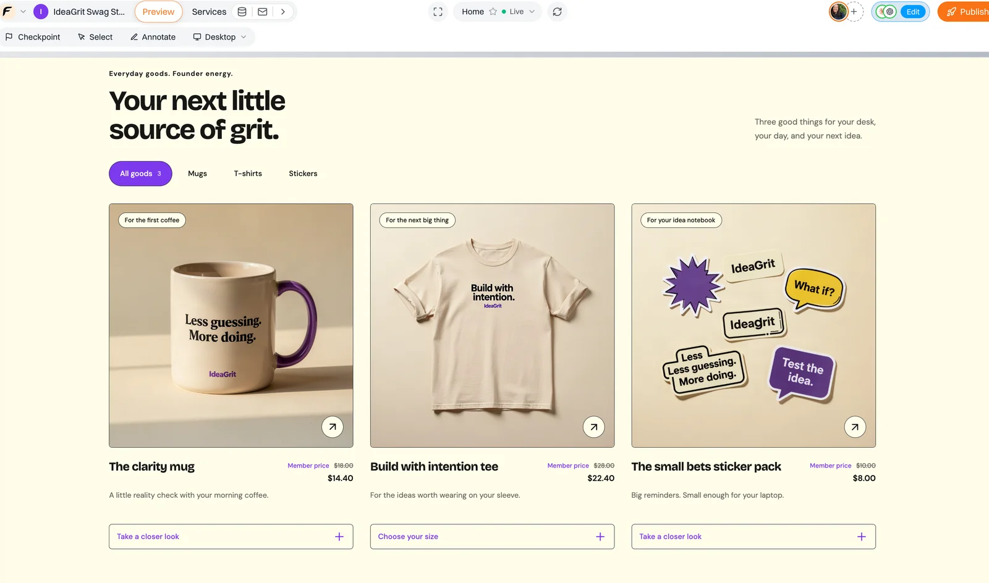This screenshot has height=583, width=989.
Task: Open the Desktop viewport dropdown
Action: (219, 37)
